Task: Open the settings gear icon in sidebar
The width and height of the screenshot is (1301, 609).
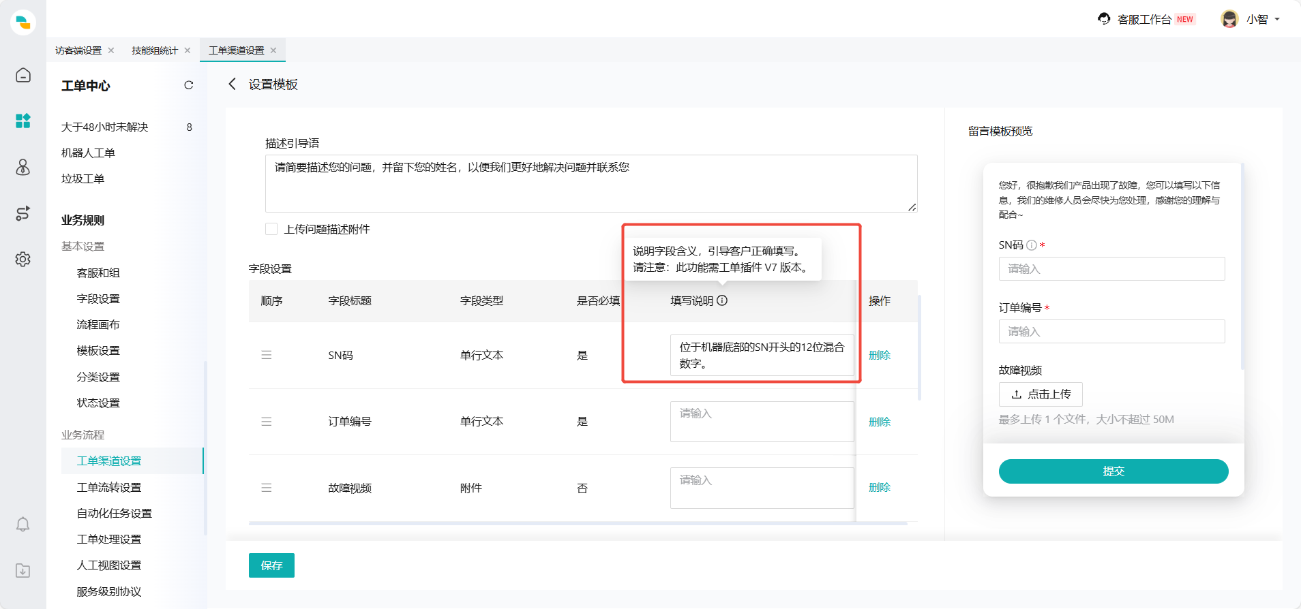Action: coord(23,260)
